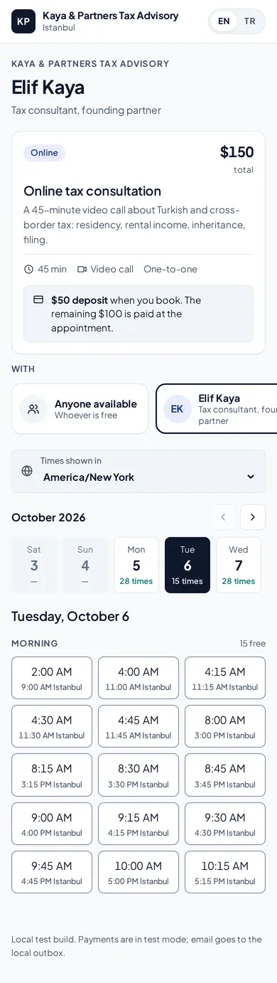This screenshot has width=277, height=983.
Task: Choose the Anyone available option
Action: tap(80, 409)
